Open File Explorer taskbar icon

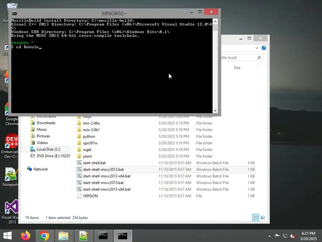tap(64, 236)
